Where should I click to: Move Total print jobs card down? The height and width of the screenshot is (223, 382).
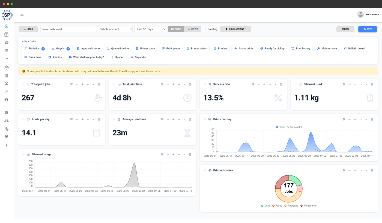pyautogui.click(x=94, y=84)
